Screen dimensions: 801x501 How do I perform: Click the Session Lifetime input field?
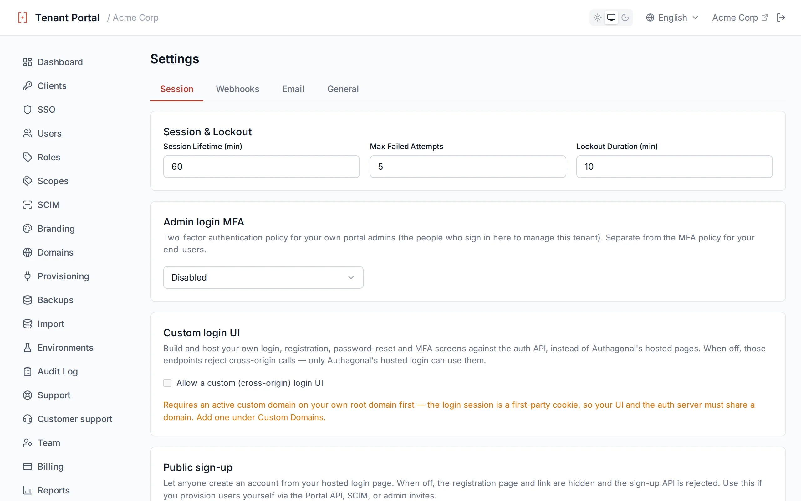click(262, 167)
